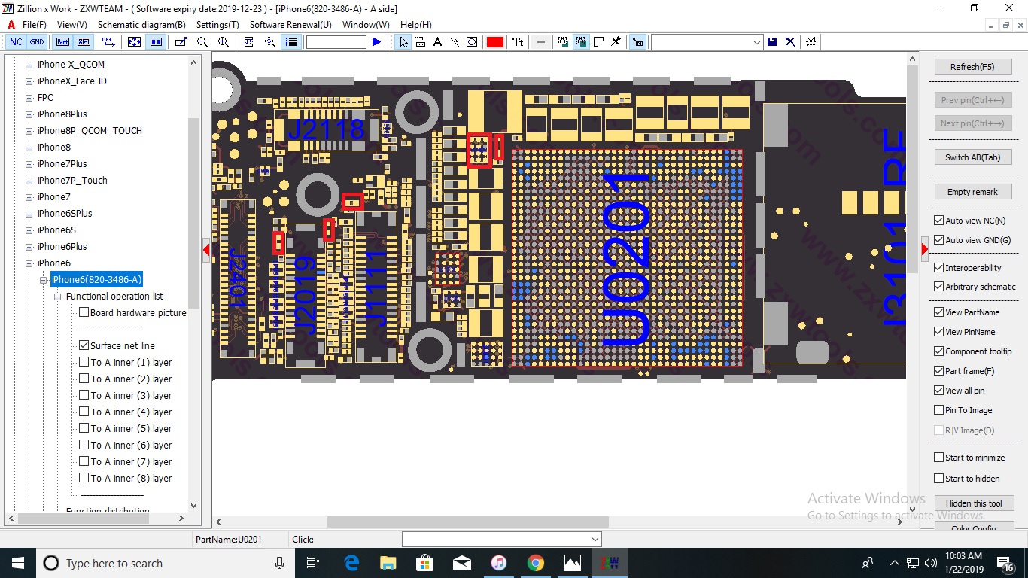The image size is (1028, 578).
Task: Click the Switch AB(Tab) button
Action: click(972, 157)
